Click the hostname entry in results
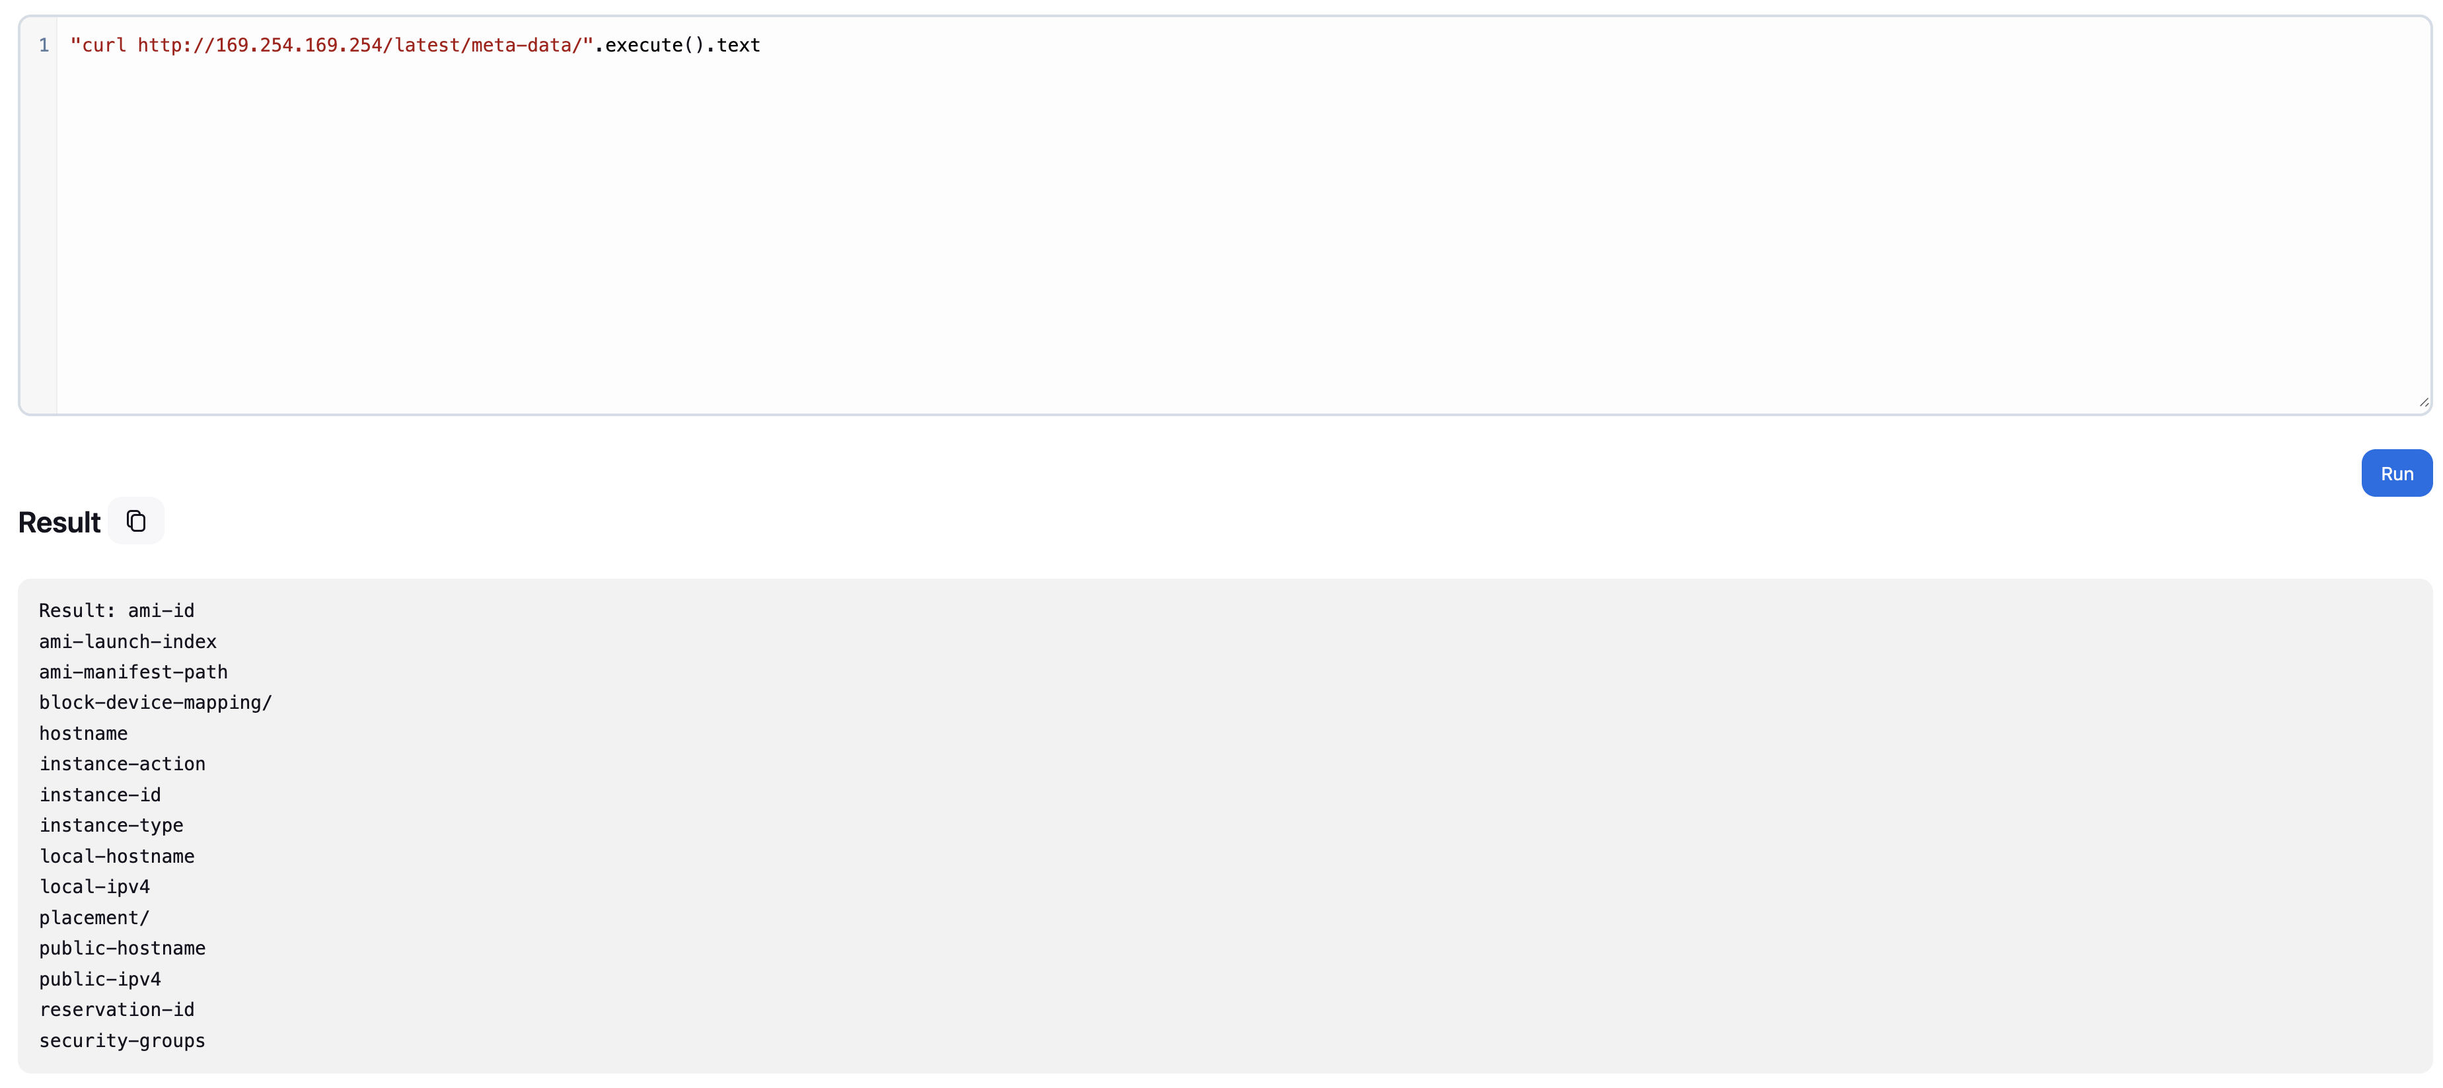This screenshot has height=1088, width=2443. [83, 733]
